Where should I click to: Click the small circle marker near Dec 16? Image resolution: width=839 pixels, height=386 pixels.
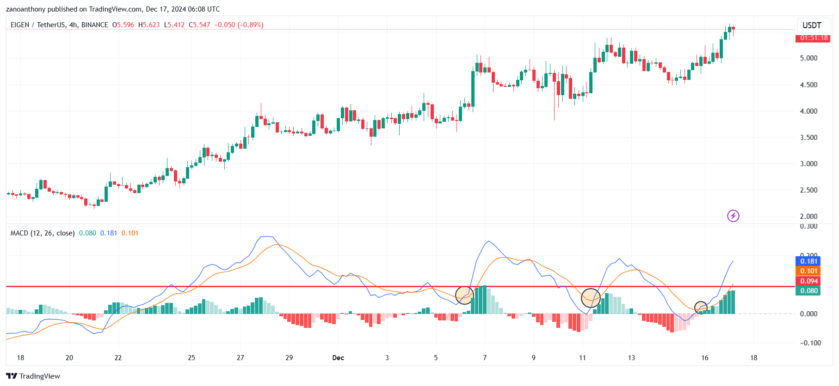(701, 308)
